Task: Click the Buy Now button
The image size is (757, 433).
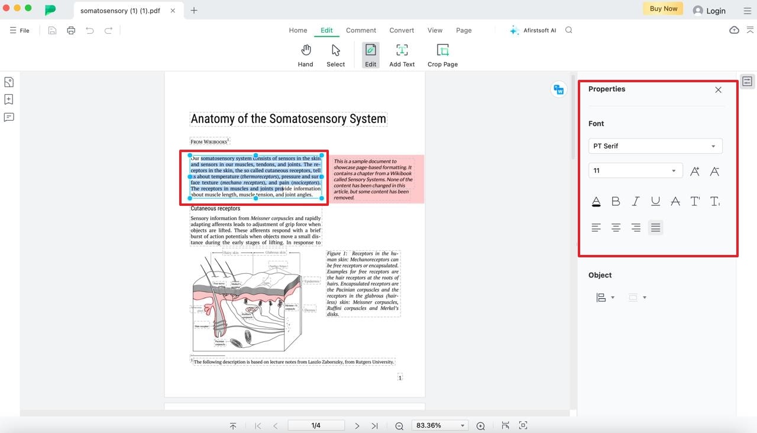Action: 663,9
